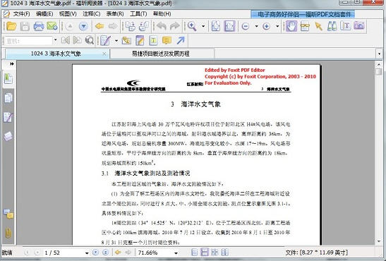The image size is (386, 261).
Task: Select the text box T comment tool
Action: click(x=153, y=41)
